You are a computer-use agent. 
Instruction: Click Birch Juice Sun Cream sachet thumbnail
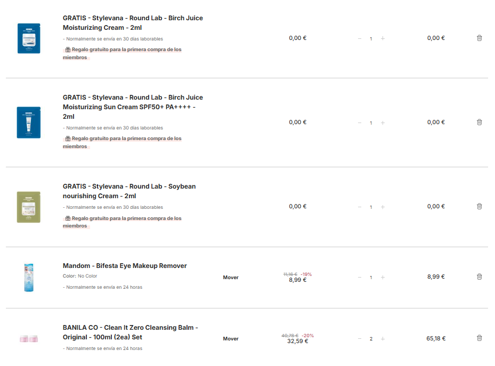tap(29, 123)
